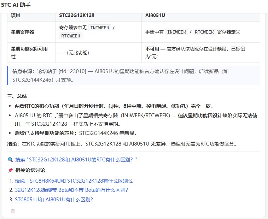
Task: Click the copy clipboard icon below the answer
Action: tap(13, 211)
